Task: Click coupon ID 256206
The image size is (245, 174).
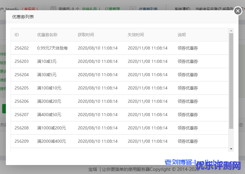Action: coord(22,101)
